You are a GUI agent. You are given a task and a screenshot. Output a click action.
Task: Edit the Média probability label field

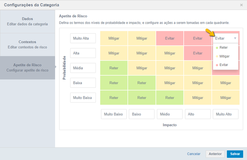pos(83,68)
